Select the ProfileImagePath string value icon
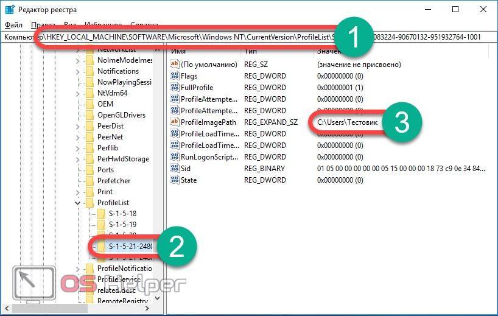498x316 pixels. click(x=175, y=122)
